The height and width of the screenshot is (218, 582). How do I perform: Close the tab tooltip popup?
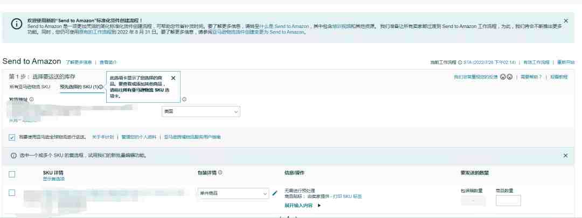174,78
